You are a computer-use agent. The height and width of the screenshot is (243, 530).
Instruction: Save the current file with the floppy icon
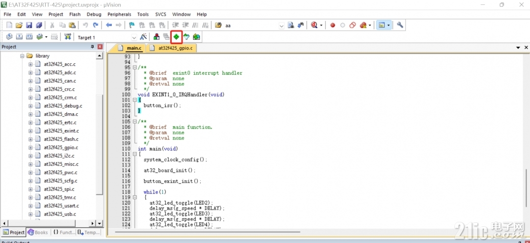click(x=29, y=25)
